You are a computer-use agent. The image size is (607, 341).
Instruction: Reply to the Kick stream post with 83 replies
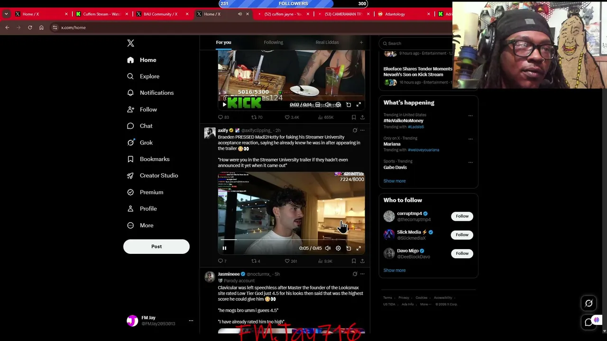click(223, 117)
